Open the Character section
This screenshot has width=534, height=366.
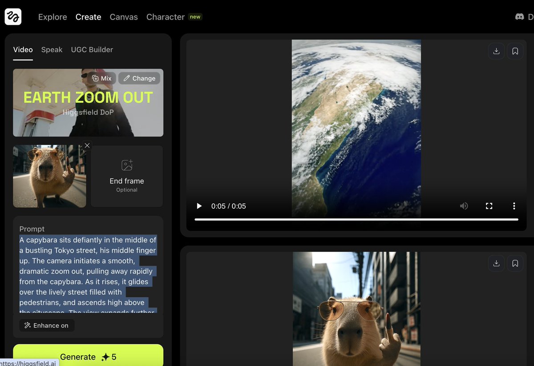(166, 17)
